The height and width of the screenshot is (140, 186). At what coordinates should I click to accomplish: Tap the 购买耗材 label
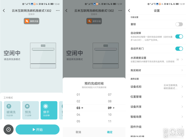tap(136, 70)
